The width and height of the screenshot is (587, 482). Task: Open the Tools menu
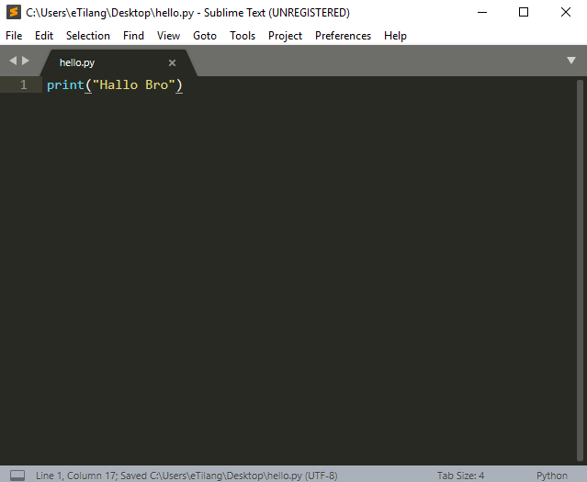[243, 36]
